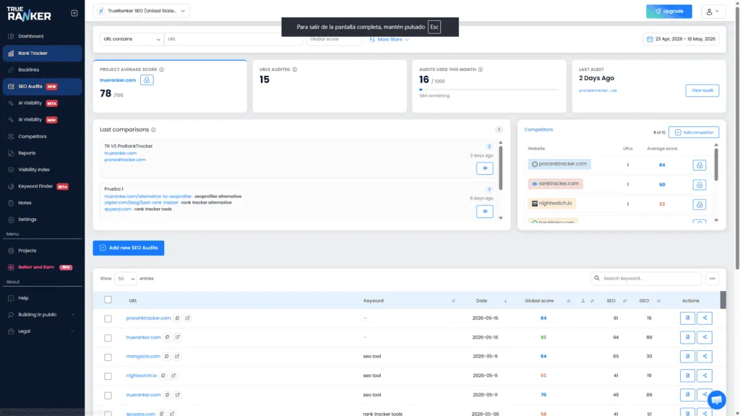Viewport: 740px width, 416px height.
Task: Tick checkbox for nightwatch.io row
Action: [108, 376]
